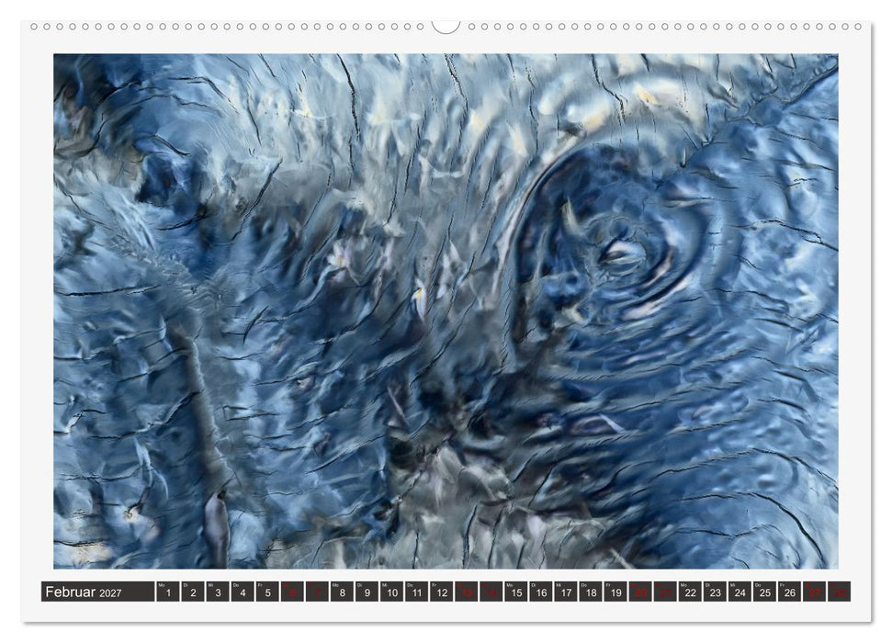
Task: Select day 3 Wednesday cell
Action: tap(218, 592)
